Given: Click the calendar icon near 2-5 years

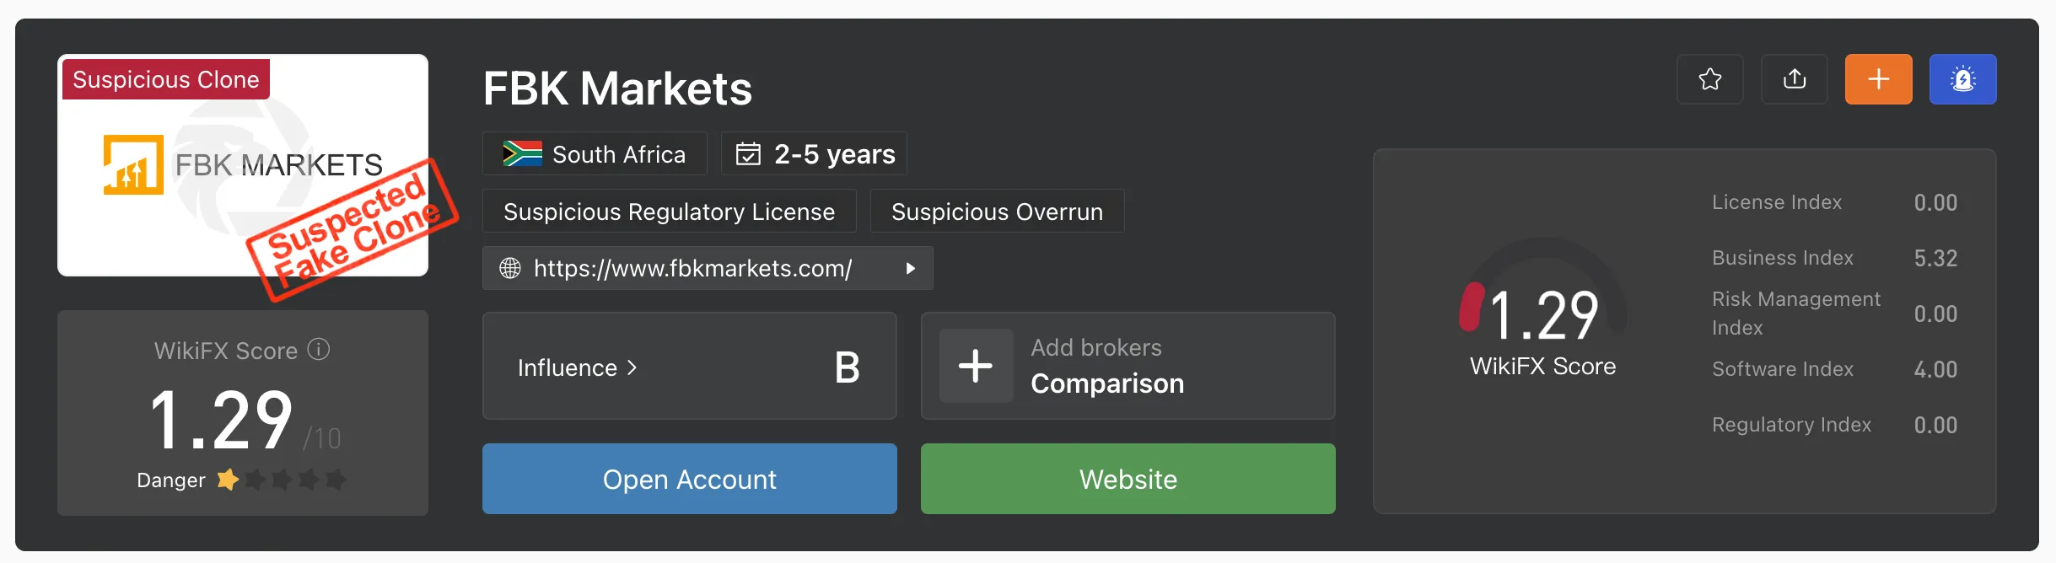Looking at the screenshot, I should 748,153.
